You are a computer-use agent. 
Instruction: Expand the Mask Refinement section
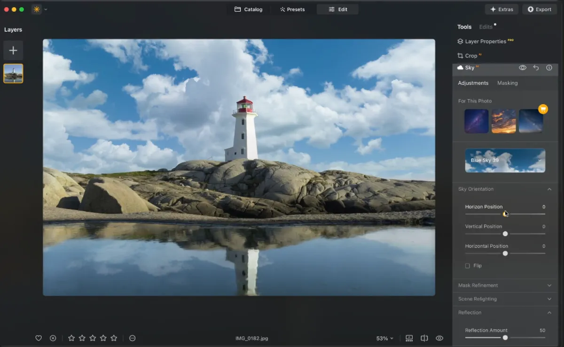point(549,285)
